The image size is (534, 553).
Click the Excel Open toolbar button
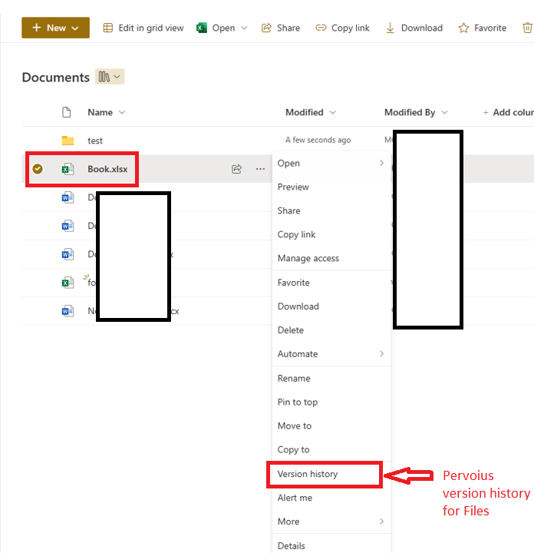[x=216, y=28]
